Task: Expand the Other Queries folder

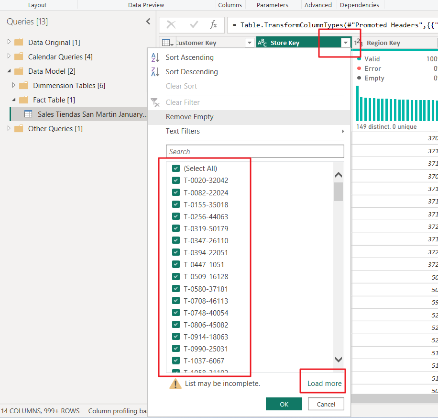Action: point(9,128)
